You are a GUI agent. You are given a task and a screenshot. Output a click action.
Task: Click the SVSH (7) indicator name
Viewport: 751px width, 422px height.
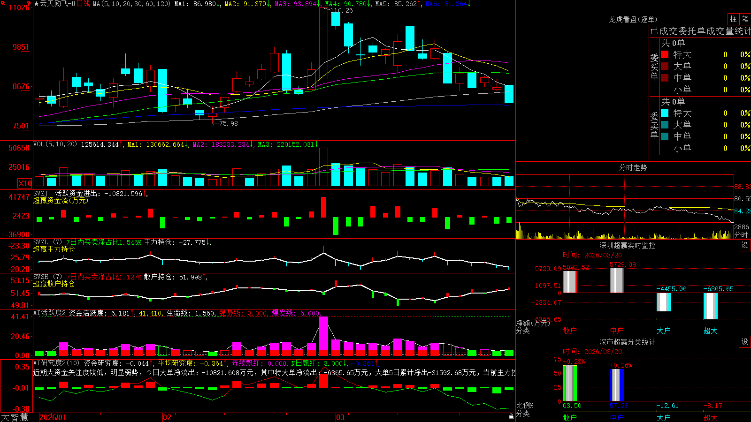47,277
